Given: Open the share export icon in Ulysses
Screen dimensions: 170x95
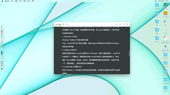Looking at the screenshot, I should (x=117, y=24).
